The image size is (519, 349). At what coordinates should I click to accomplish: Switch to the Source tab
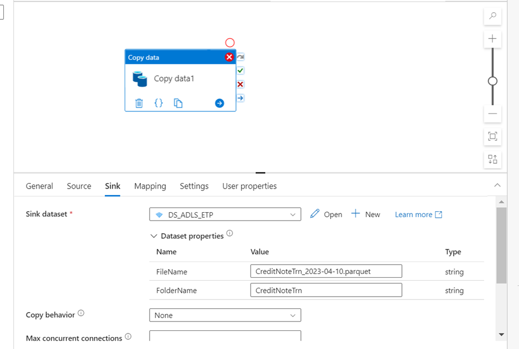[79, 186]
